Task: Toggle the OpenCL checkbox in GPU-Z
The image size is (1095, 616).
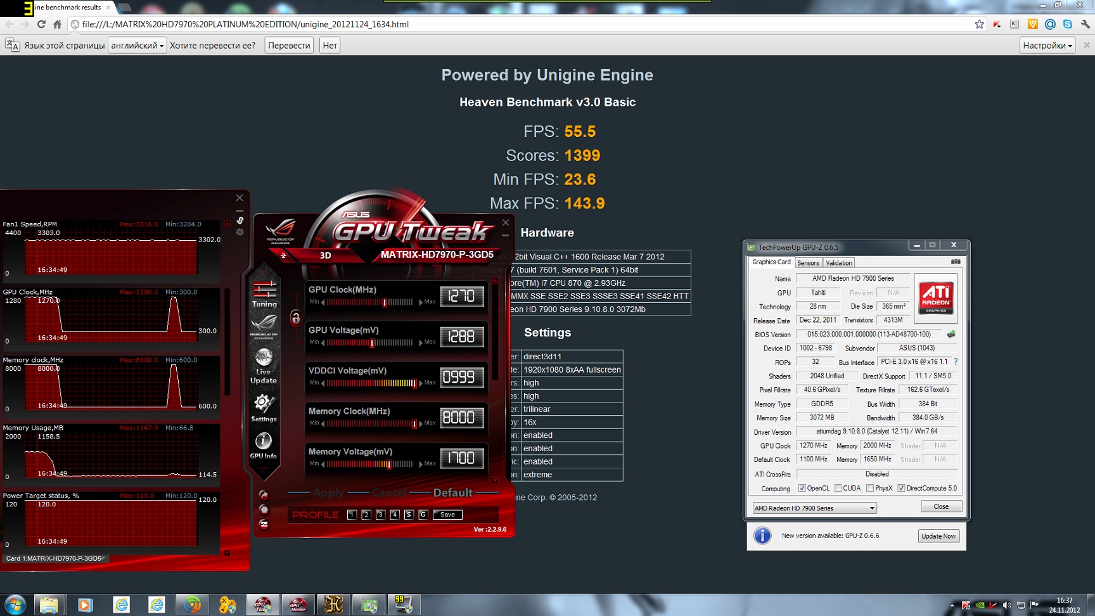Action: [x=802, y=488]
